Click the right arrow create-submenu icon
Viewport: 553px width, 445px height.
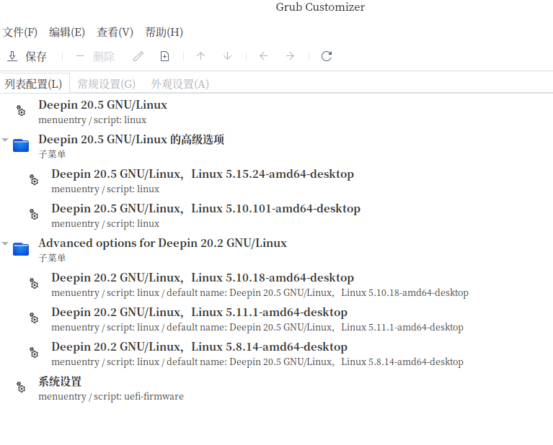click(x=290, y=56)
